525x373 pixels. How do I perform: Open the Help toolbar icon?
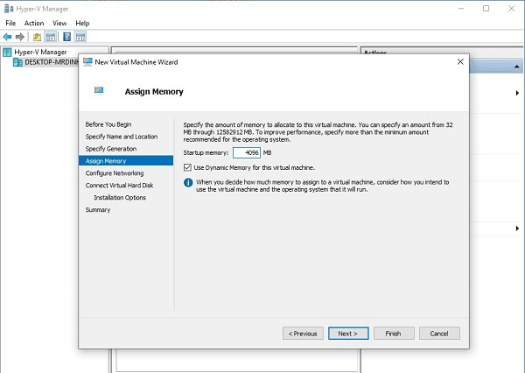click(x=67, y=37)
